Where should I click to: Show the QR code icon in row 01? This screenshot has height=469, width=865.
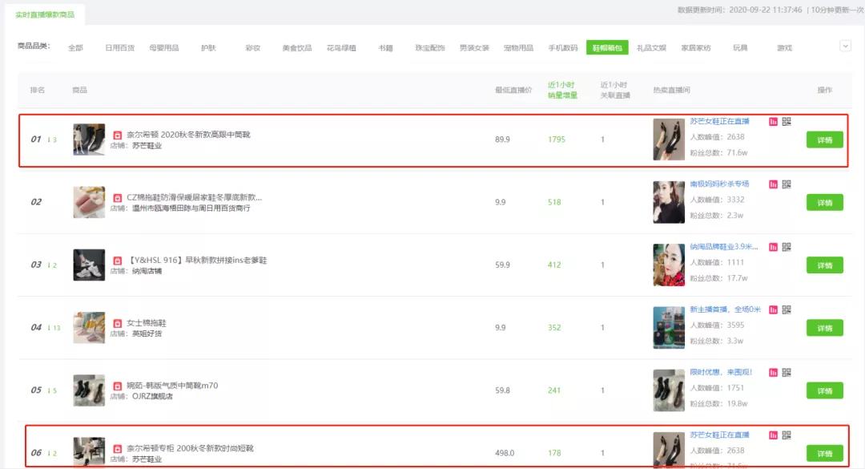click(x=787, y=122)
